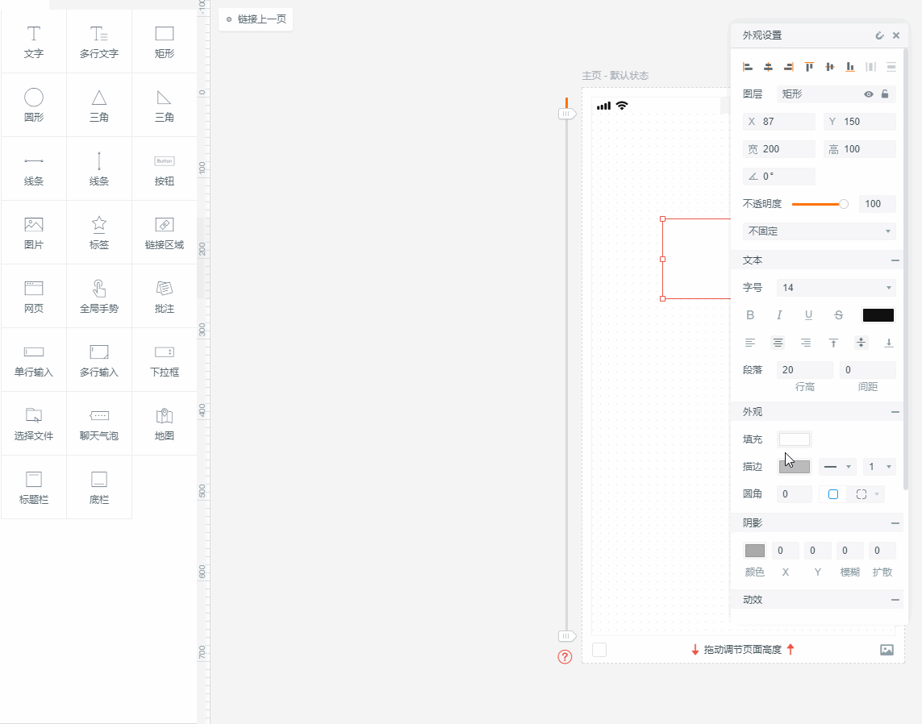Click the align top edges icon

click(x=809, y=67)
